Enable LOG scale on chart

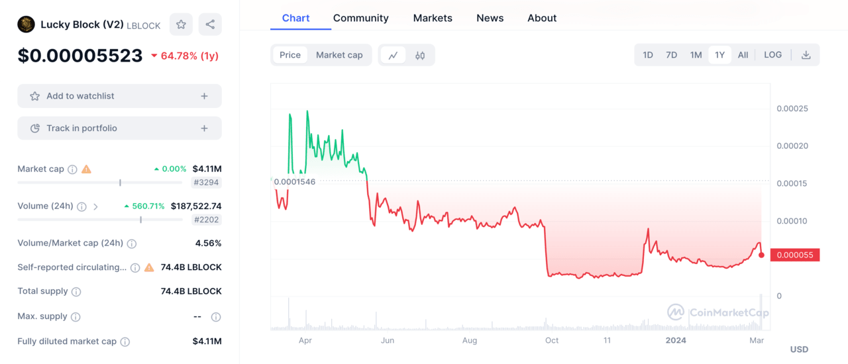tap(772, 55)
